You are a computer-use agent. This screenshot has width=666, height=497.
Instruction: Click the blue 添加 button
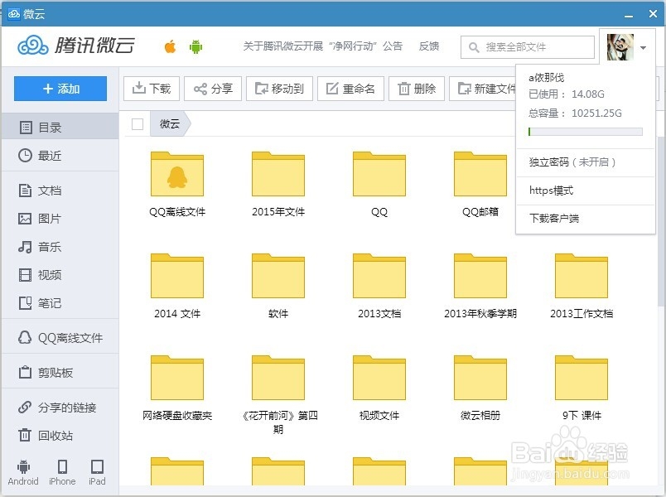pyautogui.click(x=60, y=89)
